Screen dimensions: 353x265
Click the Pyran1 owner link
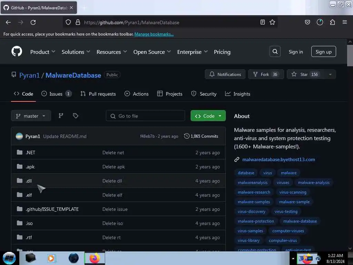tap(29, 75)
